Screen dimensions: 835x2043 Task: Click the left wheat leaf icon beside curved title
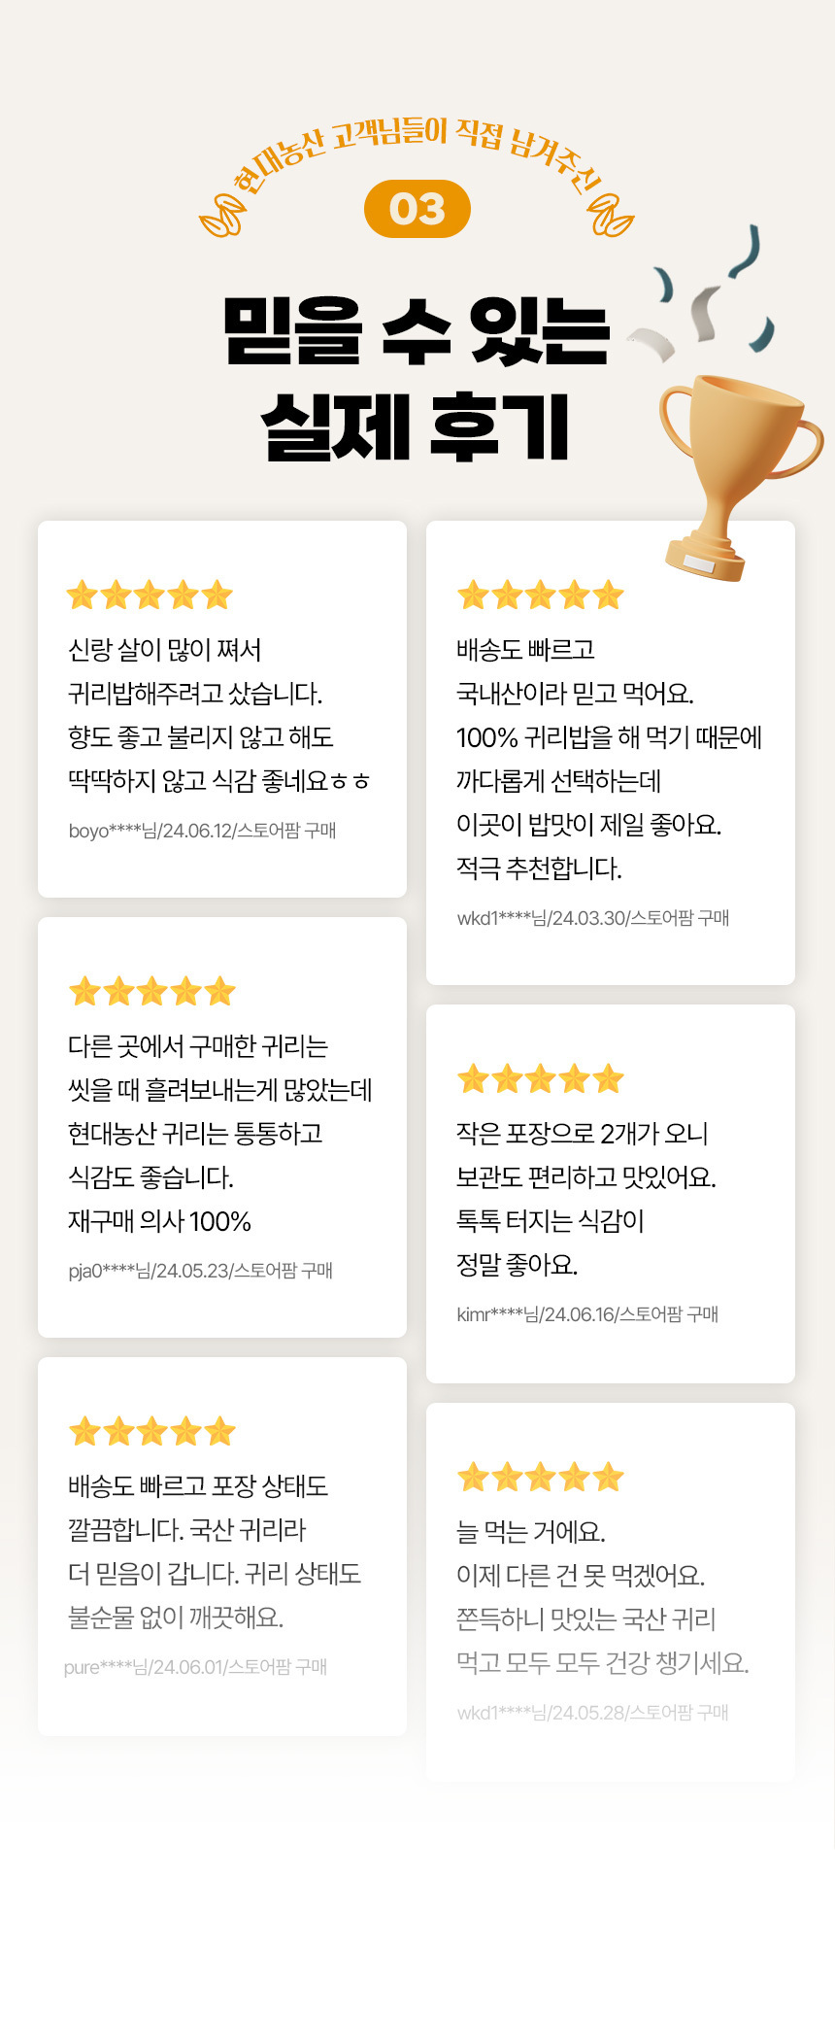coord(220,217)
